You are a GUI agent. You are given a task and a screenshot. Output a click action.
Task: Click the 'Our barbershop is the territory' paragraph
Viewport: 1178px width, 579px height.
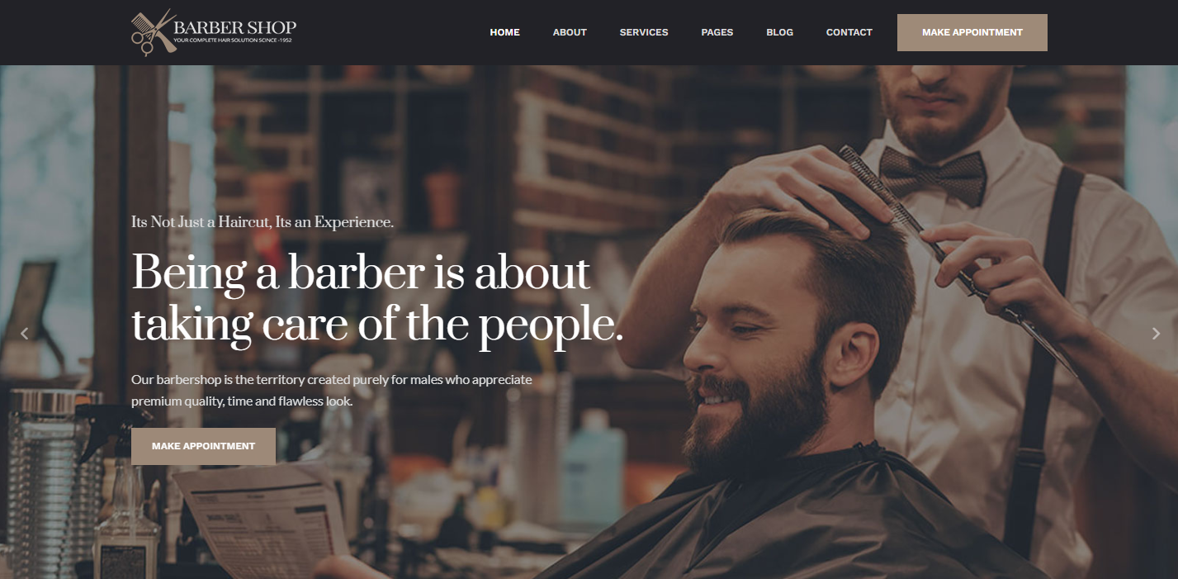pyautogui.click(x=332, y=391)
